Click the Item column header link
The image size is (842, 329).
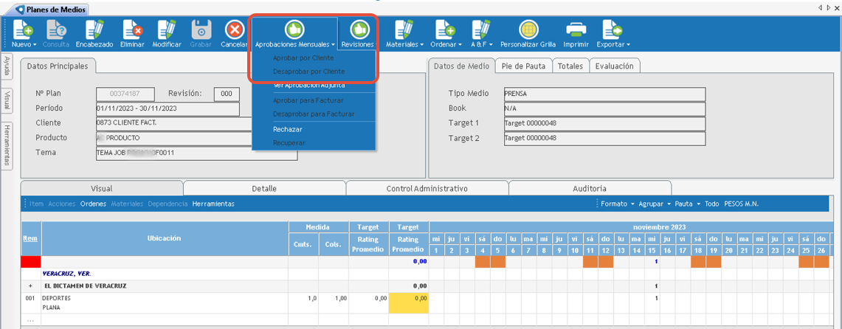[30, 238]
